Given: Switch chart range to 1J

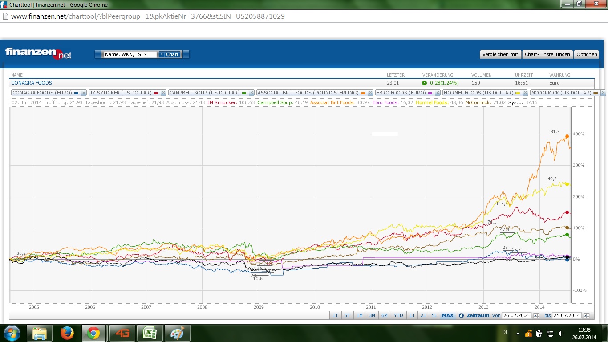Looking at the screenshot, I should point(412,315).
